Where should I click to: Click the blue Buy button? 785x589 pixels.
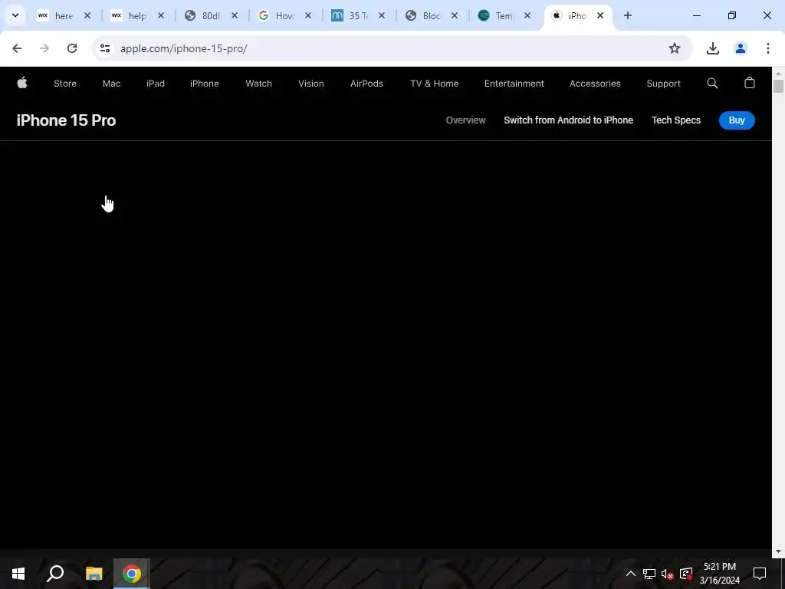click(737, 120)
